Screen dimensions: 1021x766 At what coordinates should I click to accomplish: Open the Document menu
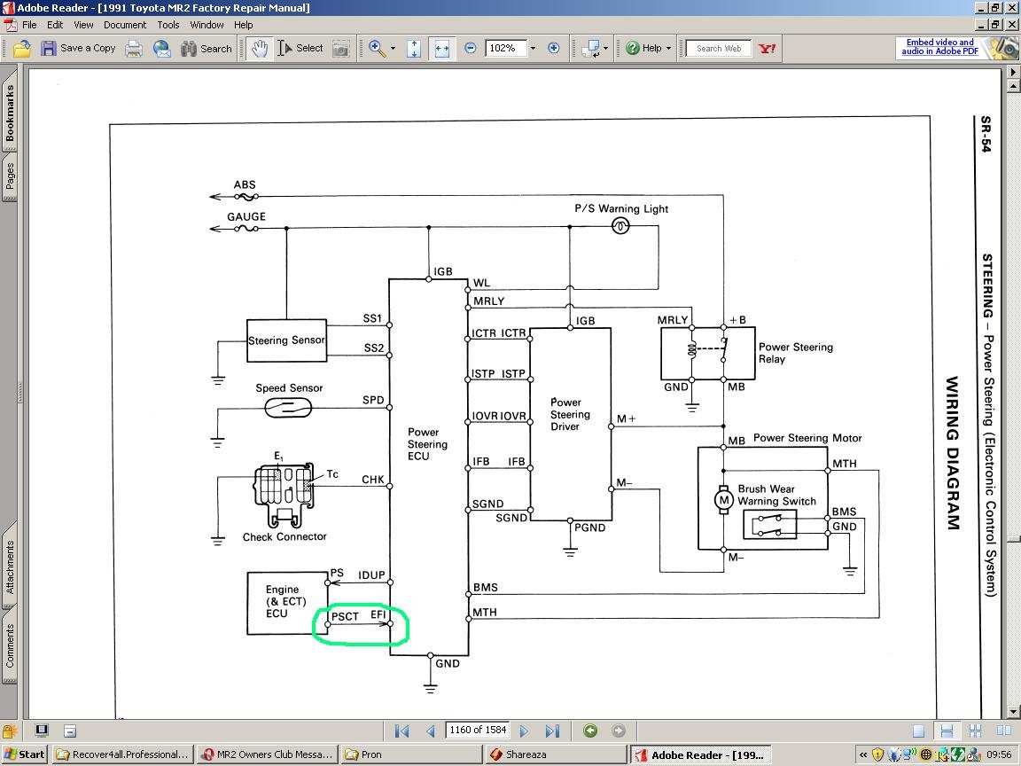click(x=124, y=25)
